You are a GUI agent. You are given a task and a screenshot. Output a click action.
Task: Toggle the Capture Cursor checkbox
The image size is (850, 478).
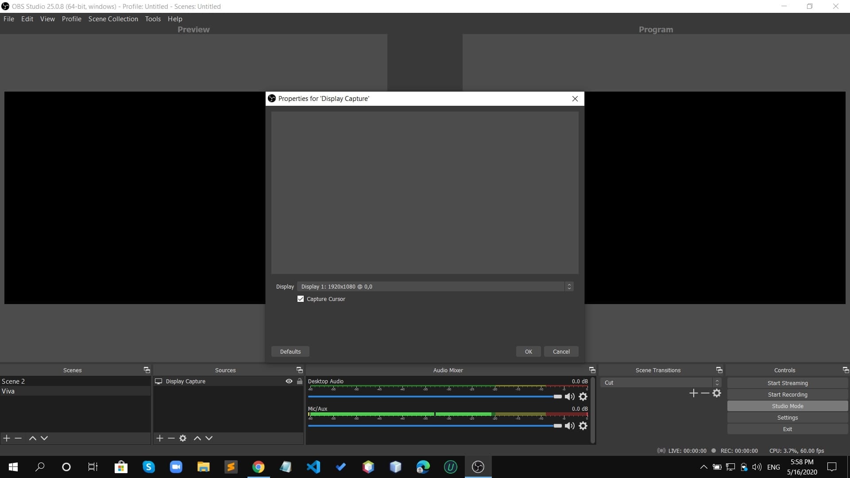click(x=301, y=299)
